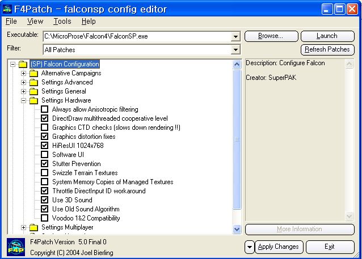The width and height of the screenshot is (362, 259).
Task: Enable Always allow Anisotropic filtering checkbox
Action: pos(45,109)
